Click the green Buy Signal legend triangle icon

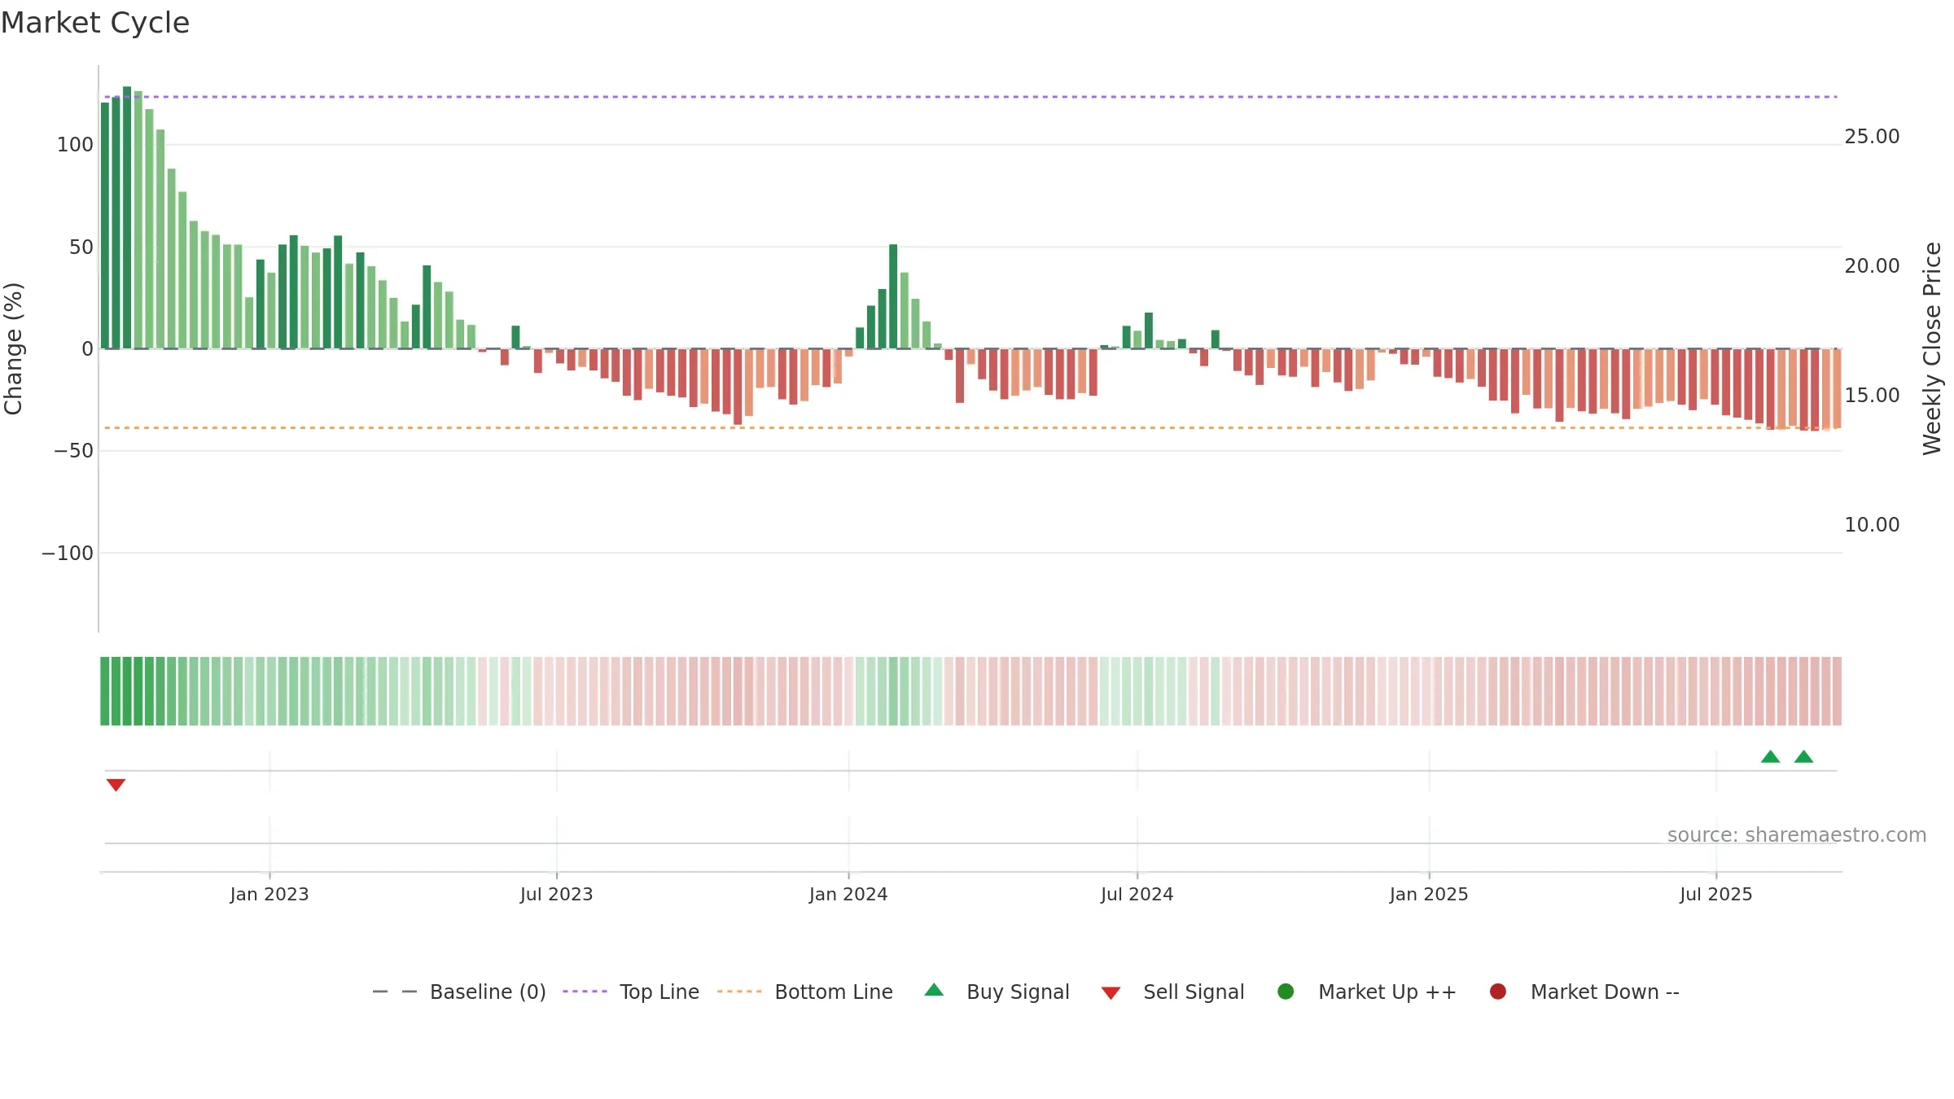click(934, 990)
